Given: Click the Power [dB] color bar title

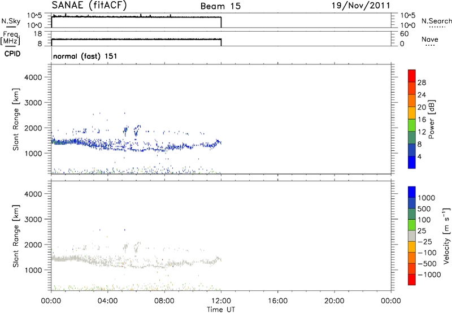Looking at the screenshot, I should [x=431, y=119].
